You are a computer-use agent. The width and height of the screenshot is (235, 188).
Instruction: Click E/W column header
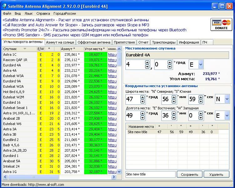41,49
